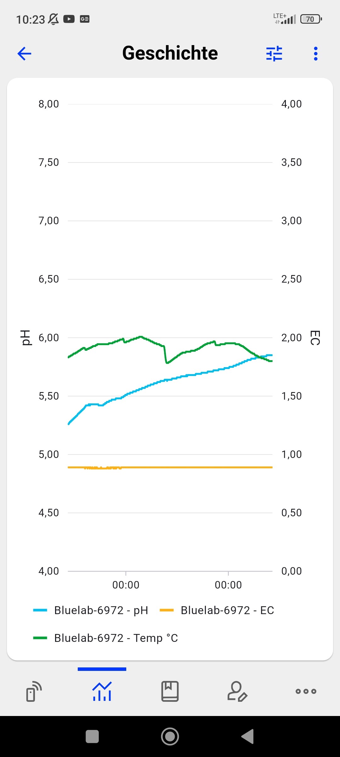Tap the orange EC line on chart
The width and height of the screenshot is (340, 757).
tap(189, 467)
